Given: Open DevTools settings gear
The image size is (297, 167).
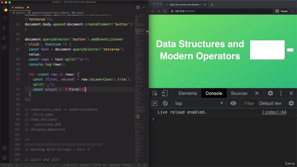Looking at the screenshot, I should (270, 93).
